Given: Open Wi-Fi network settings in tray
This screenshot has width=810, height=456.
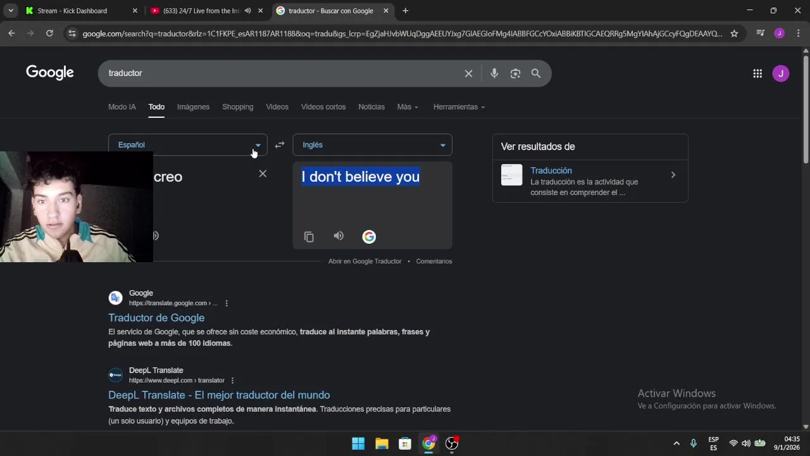Looking at the screenshot, I should pyautogui.click(x=733, y=443).
